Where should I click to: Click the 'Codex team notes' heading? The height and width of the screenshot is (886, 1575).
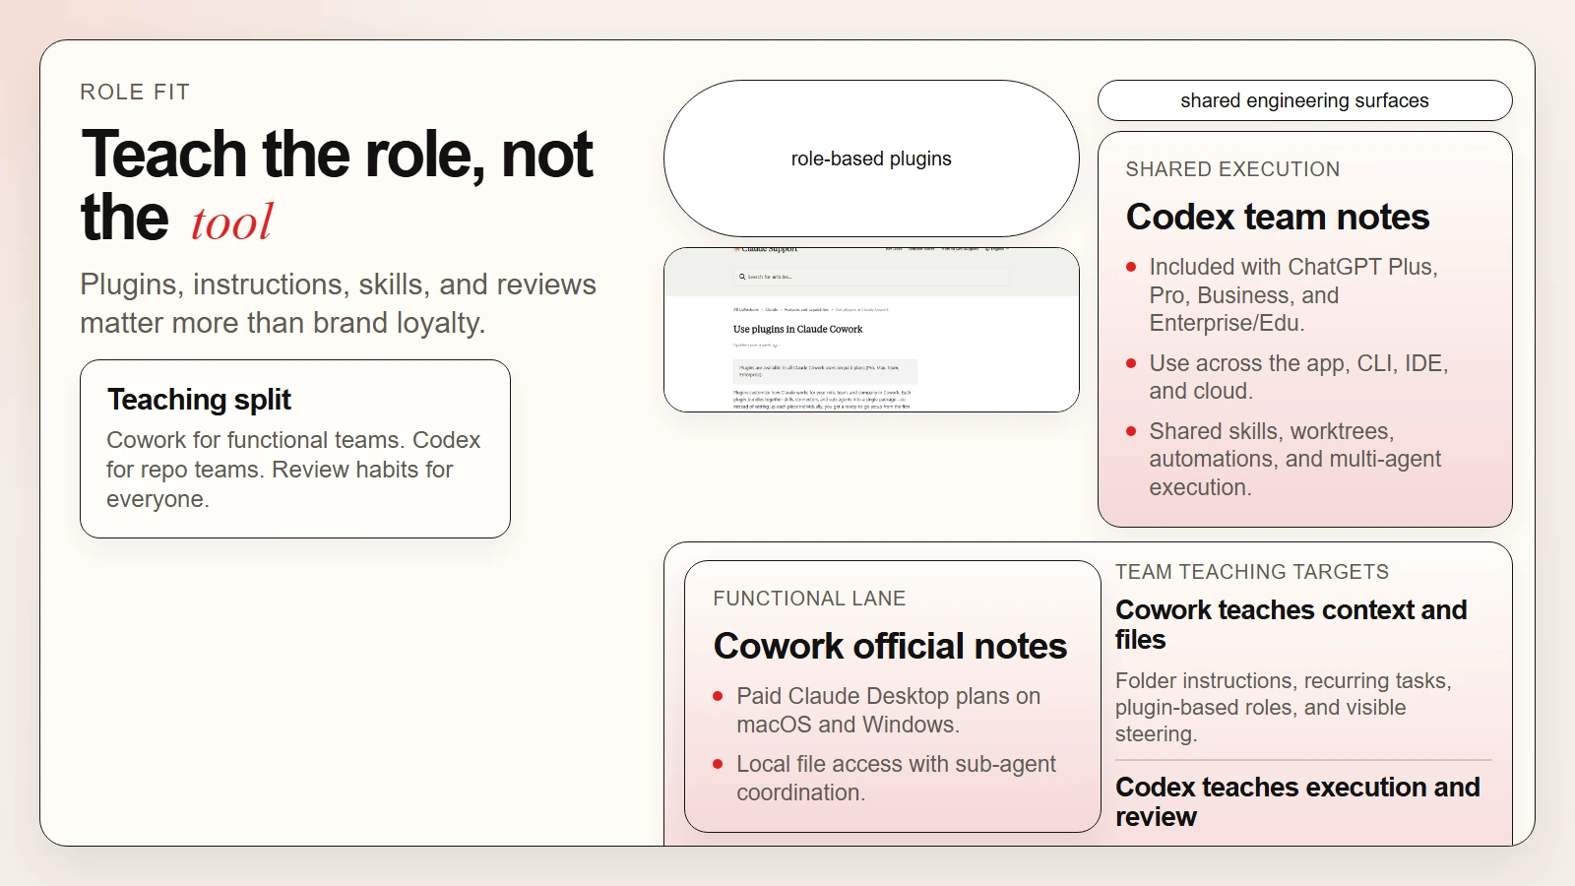[1278, 217]
